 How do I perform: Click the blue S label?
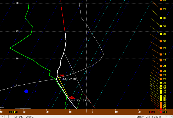pyautogui.click(x=35, y=91)
